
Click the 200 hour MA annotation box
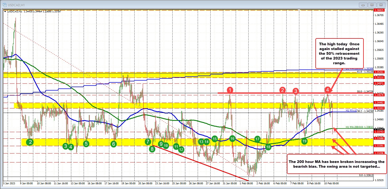point(336,164)
